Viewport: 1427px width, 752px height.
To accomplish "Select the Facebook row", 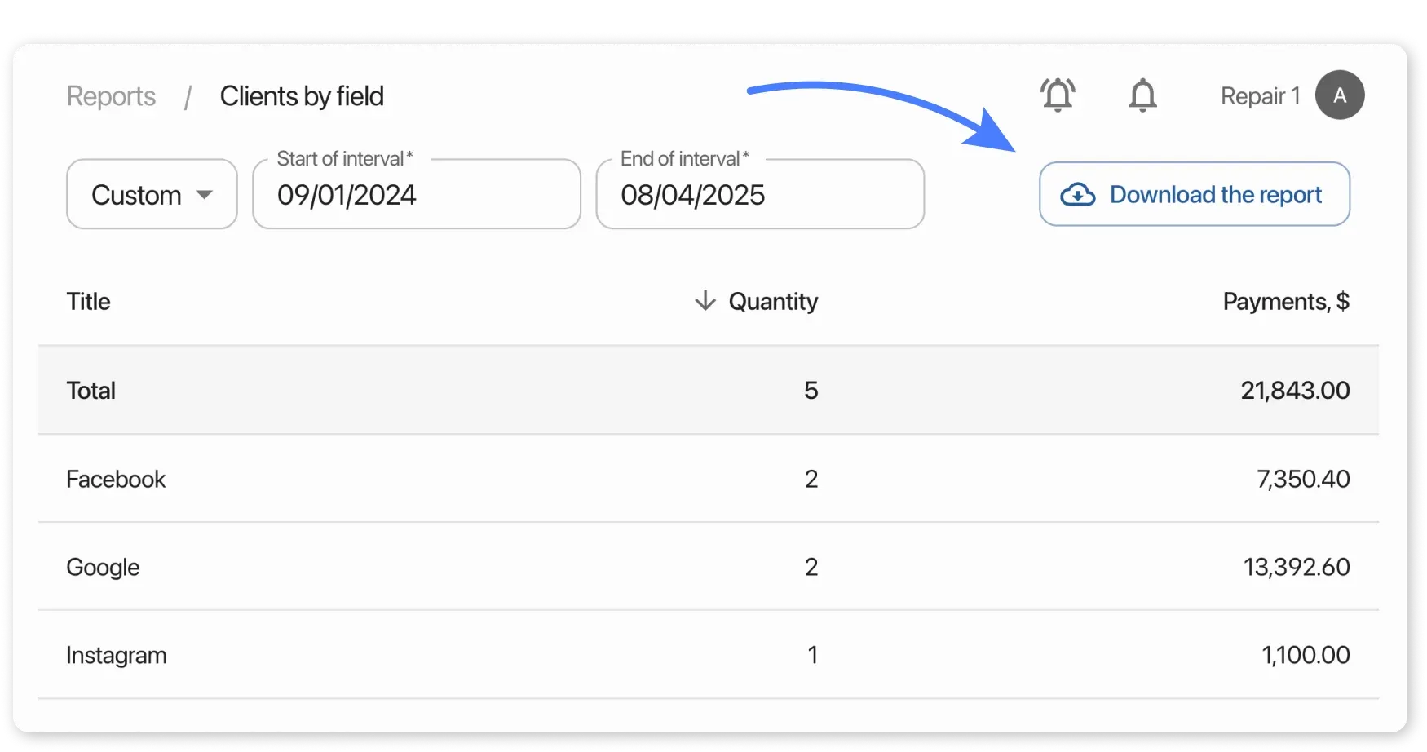I will [x=408, y=480].
